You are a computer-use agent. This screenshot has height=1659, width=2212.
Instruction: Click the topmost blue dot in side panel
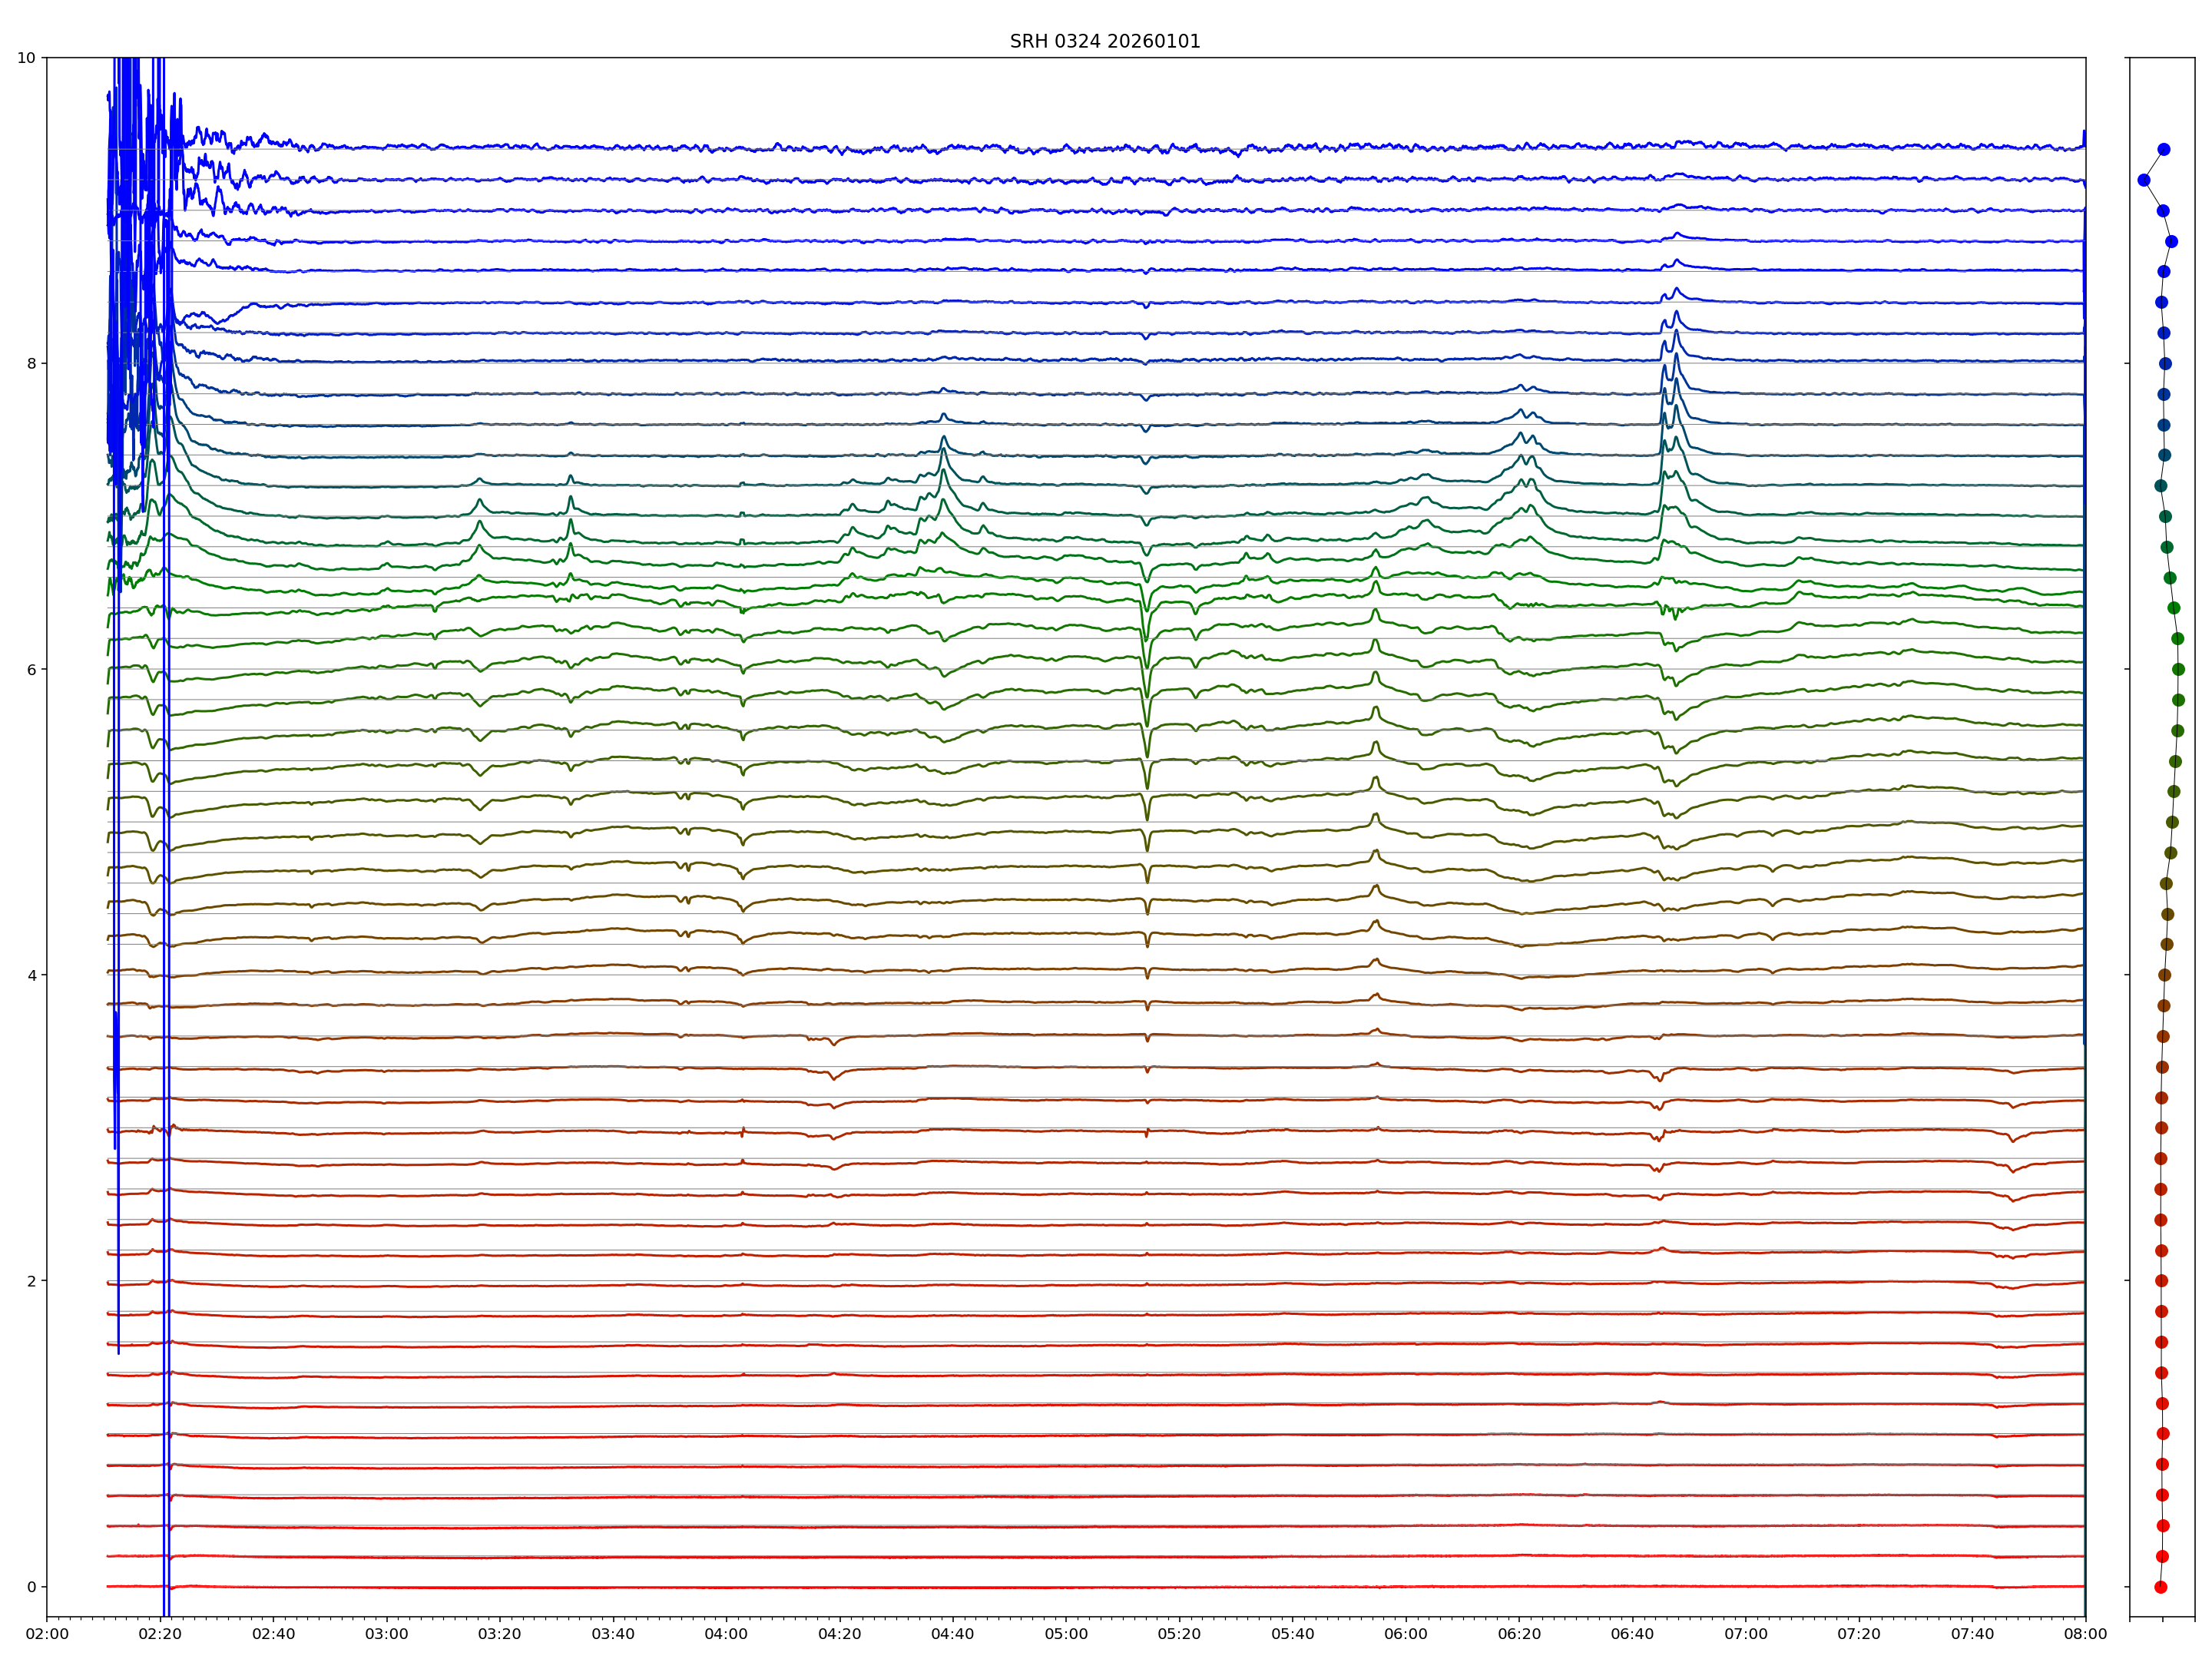click(x=2163, y=149)
